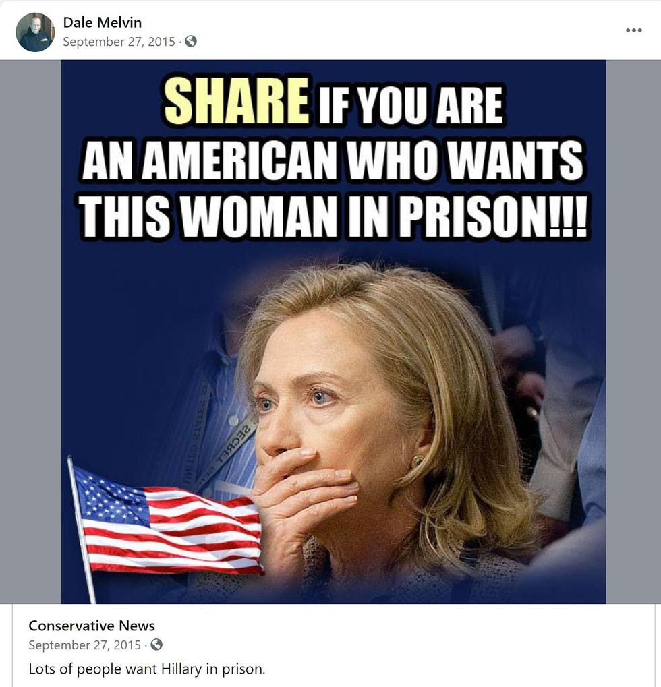Click the 'THIS WOMAN IN PRISON!!!' text line
Image resolution: width=661 pixels, height=687 pixels.
(333, 216)
